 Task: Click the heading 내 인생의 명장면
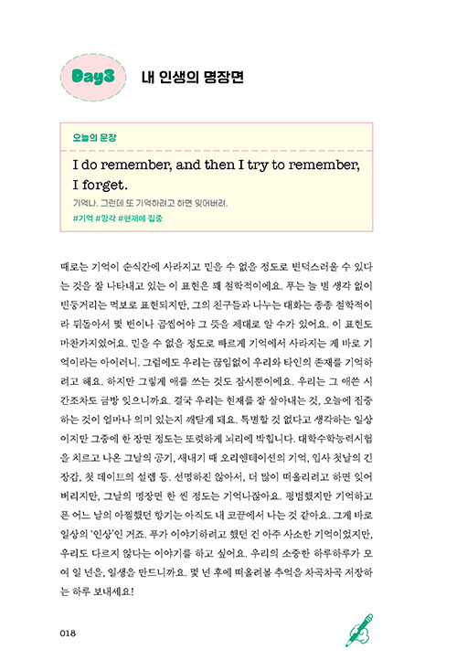[193, 78]
